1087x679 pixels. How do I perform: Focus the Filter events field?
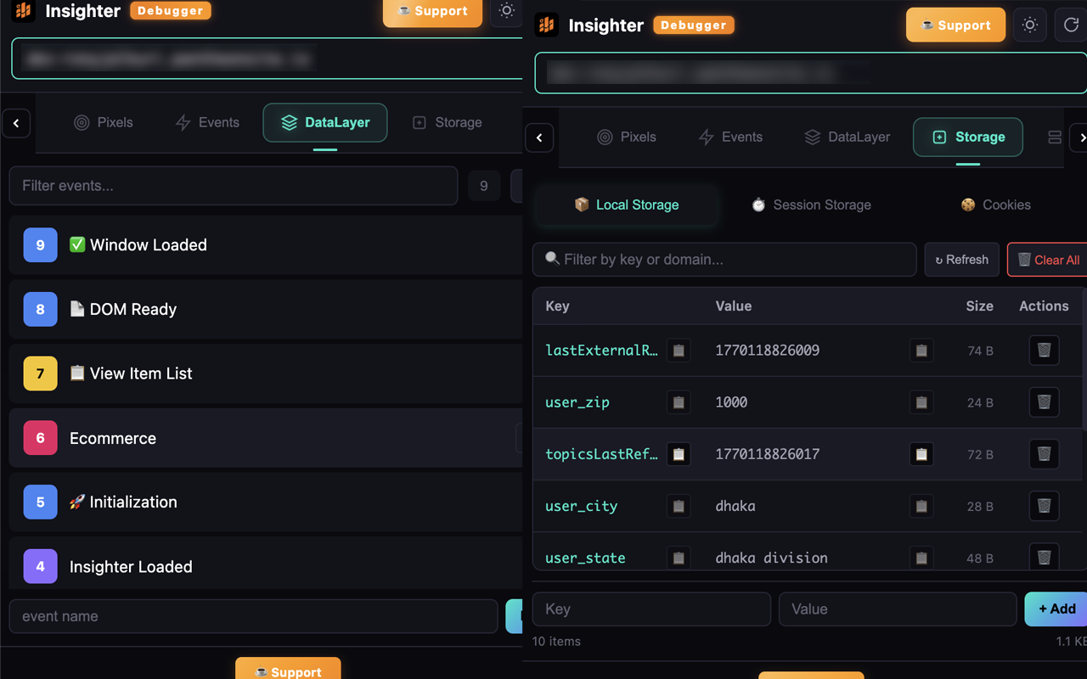[234, 186]
